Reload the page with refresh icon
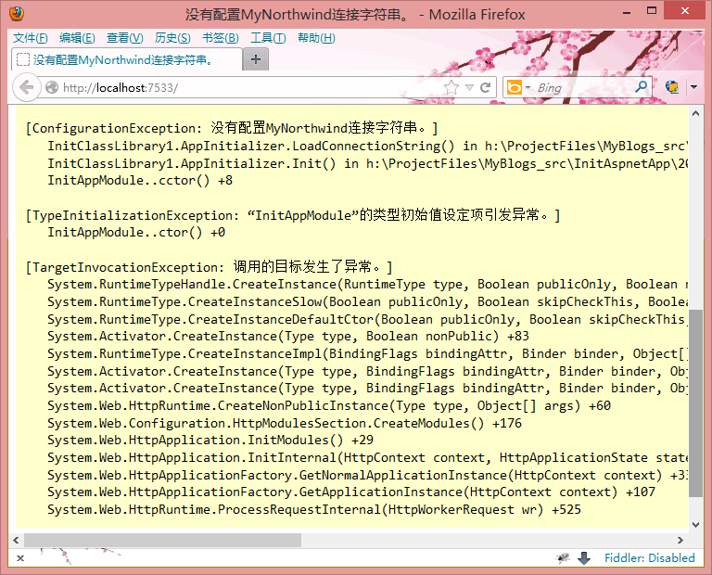This screenshot has height=575, width=712. coord(485,87)
